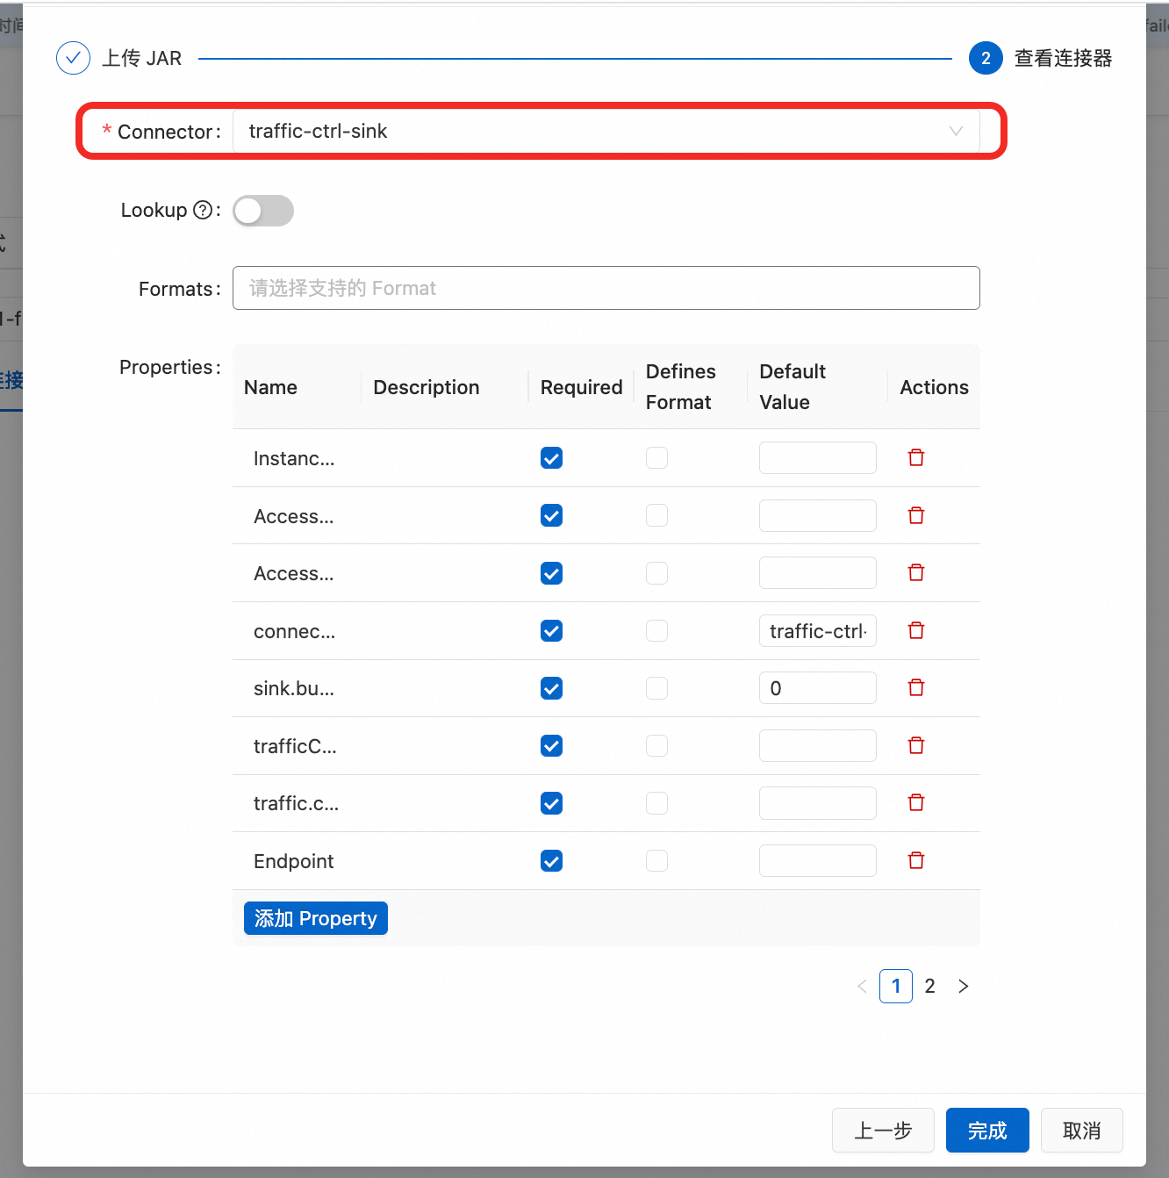Click the Endpoint property name
The image size is (1169, 1178).
point(294,861)
